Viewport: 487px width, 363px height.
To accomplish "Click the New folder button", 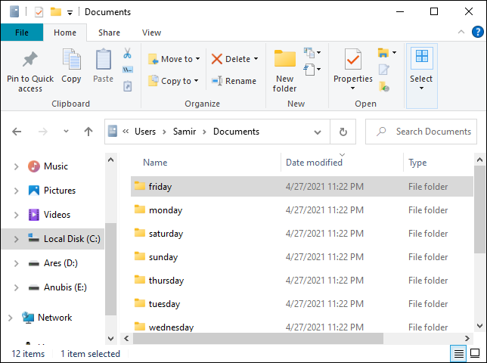I will pyautogui.click(x=284, y=71).
